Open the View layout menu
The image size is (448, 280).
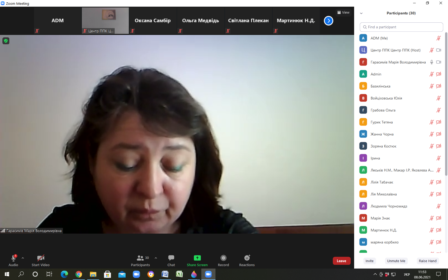coord(343,13)
